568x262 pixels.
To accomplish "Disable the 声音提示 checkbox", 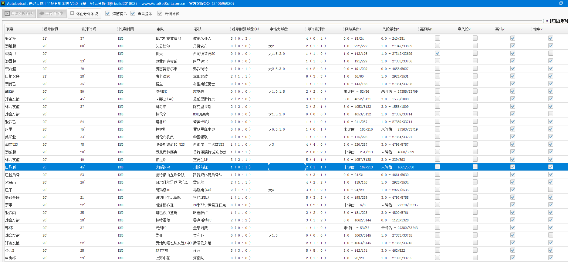I will pos(133,13).
